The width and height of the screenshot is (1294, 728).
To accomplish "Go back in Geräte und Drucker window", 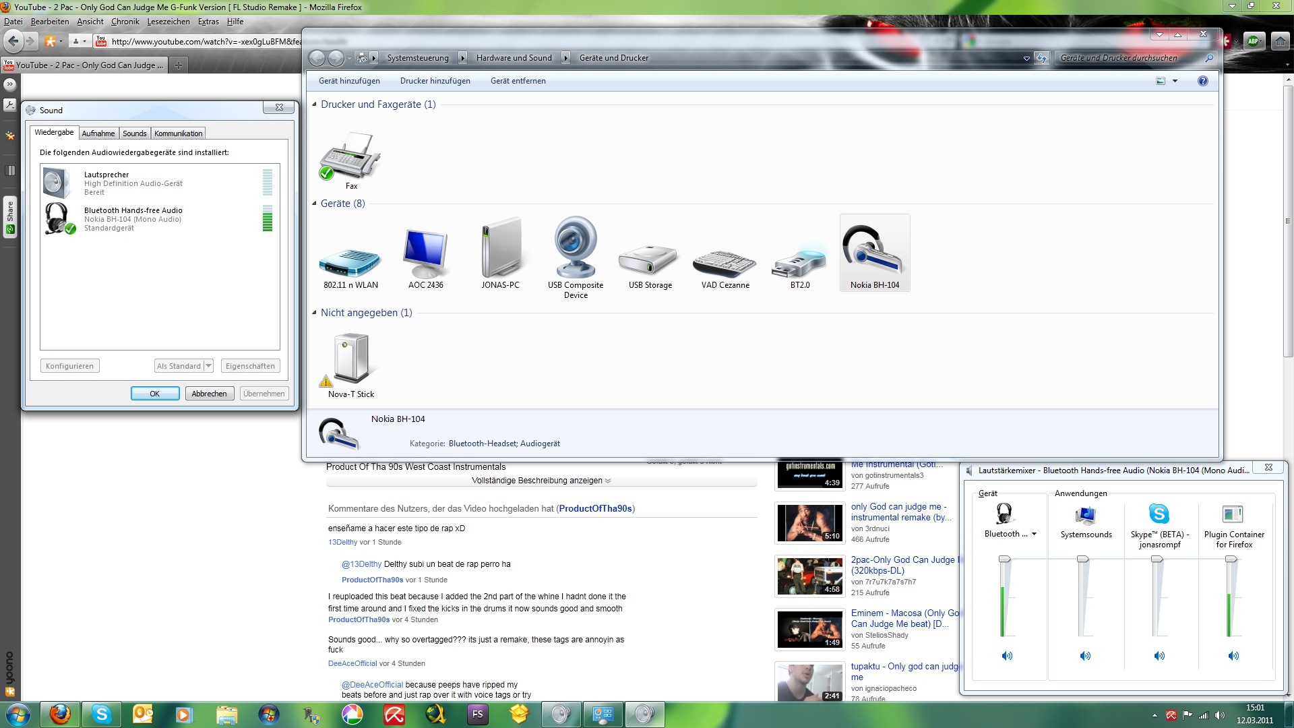I will point(317,58).
